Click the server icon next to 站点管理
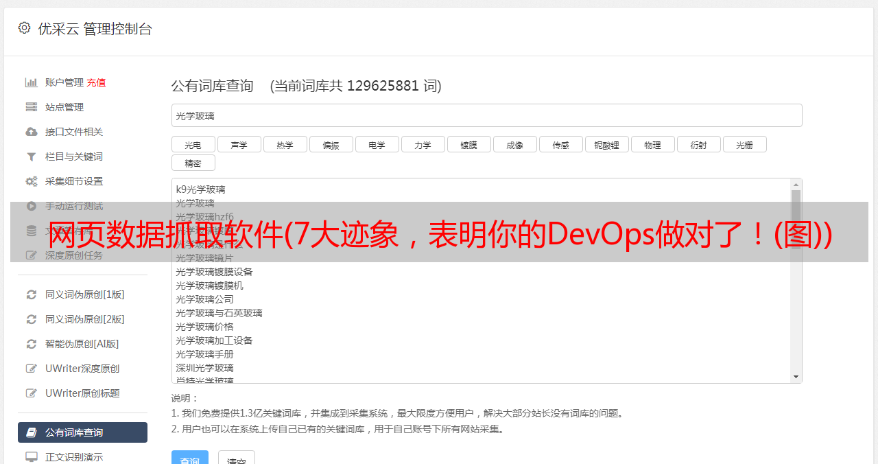 point(32,107)
